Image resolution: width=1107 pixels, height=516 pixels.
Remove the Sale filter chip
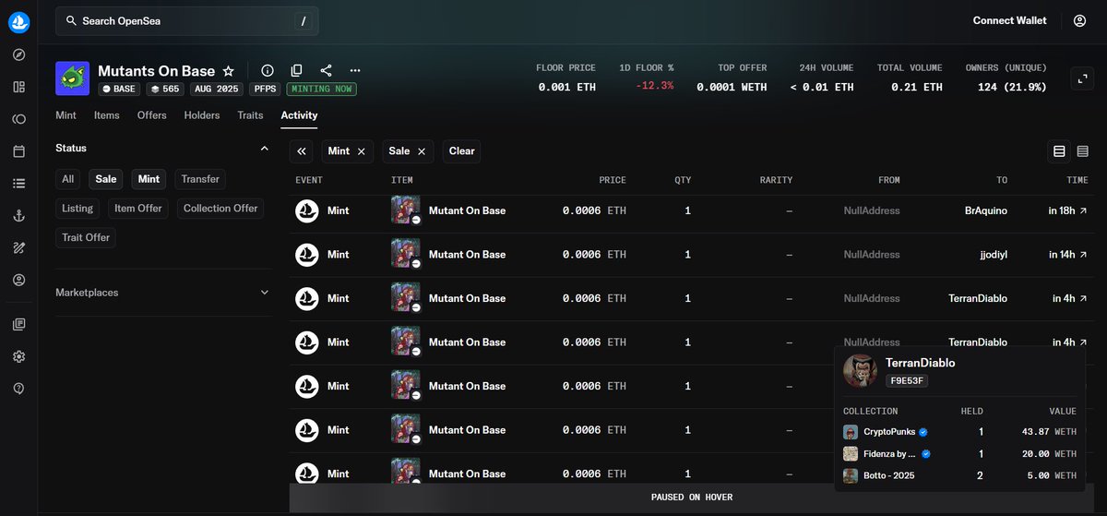pos(421,151)
